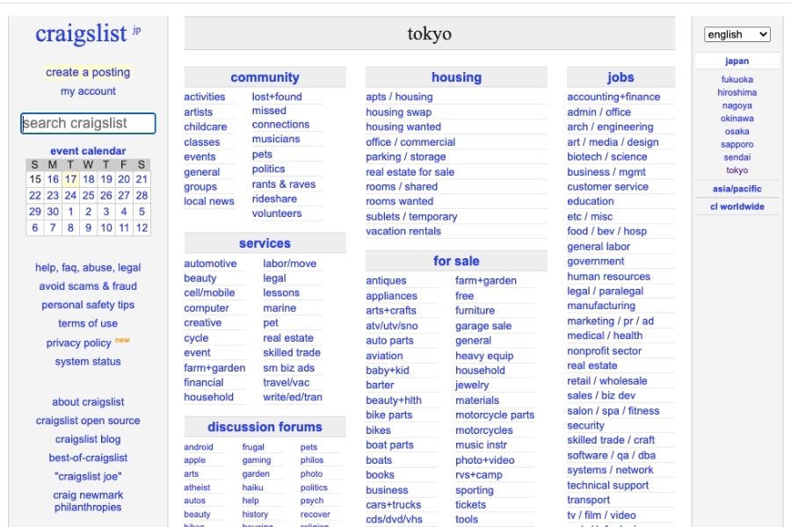
Task: Browse cars+trucks for sale
Action: pos(394,504)
